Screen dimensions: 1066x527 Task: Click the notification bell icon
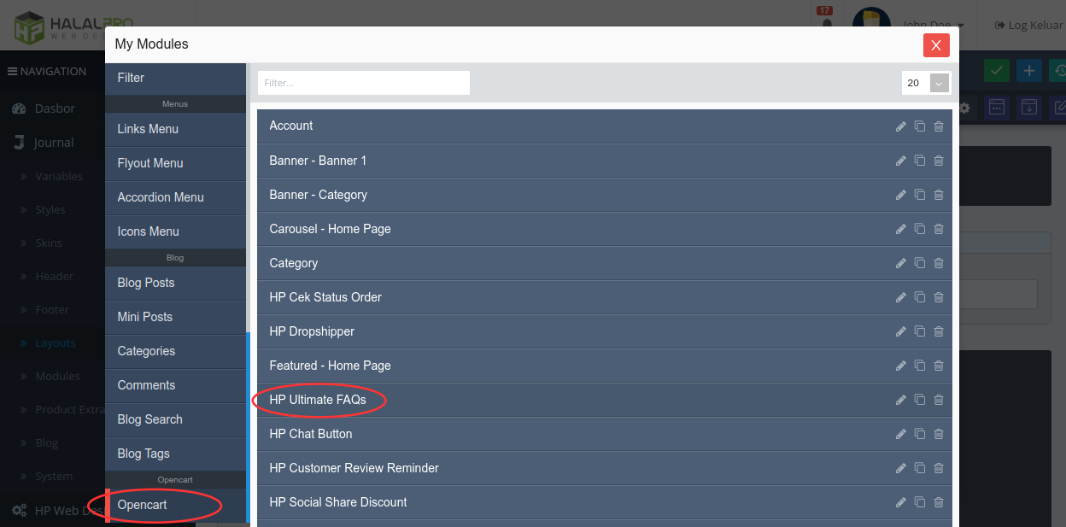click(826, 25)
